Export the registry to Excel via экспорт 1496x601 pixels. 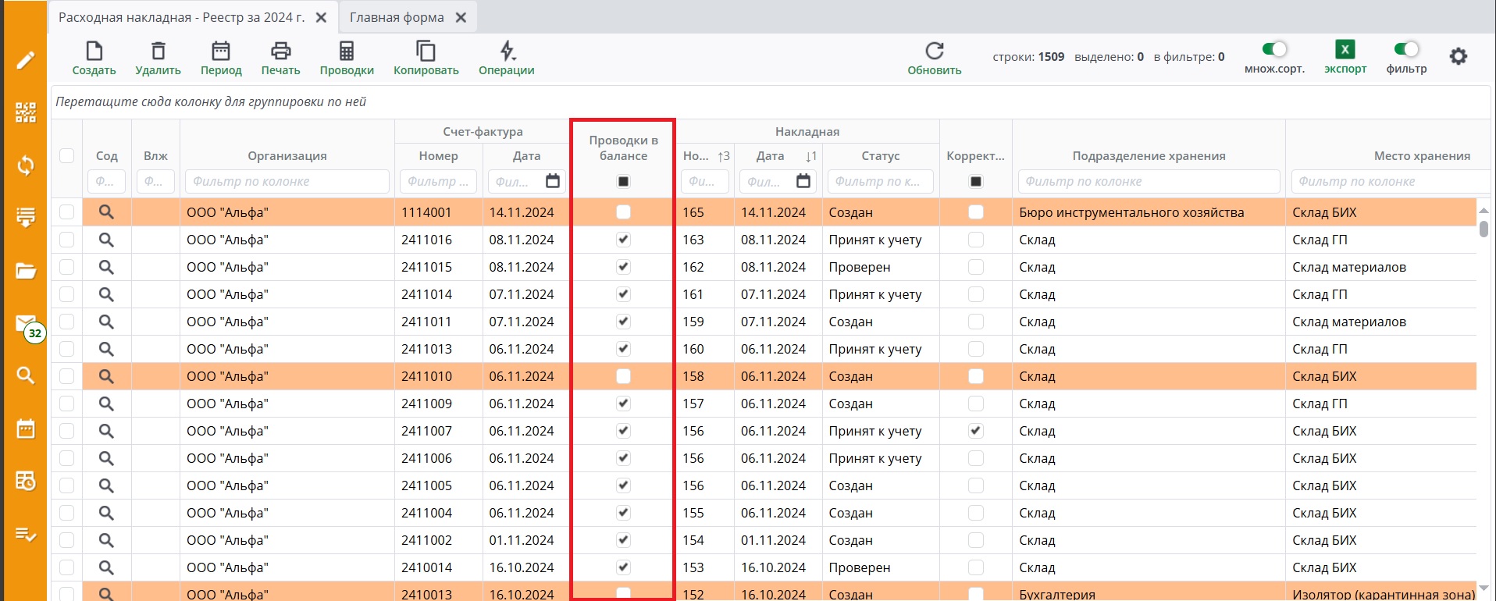[x=1345, y=51]
